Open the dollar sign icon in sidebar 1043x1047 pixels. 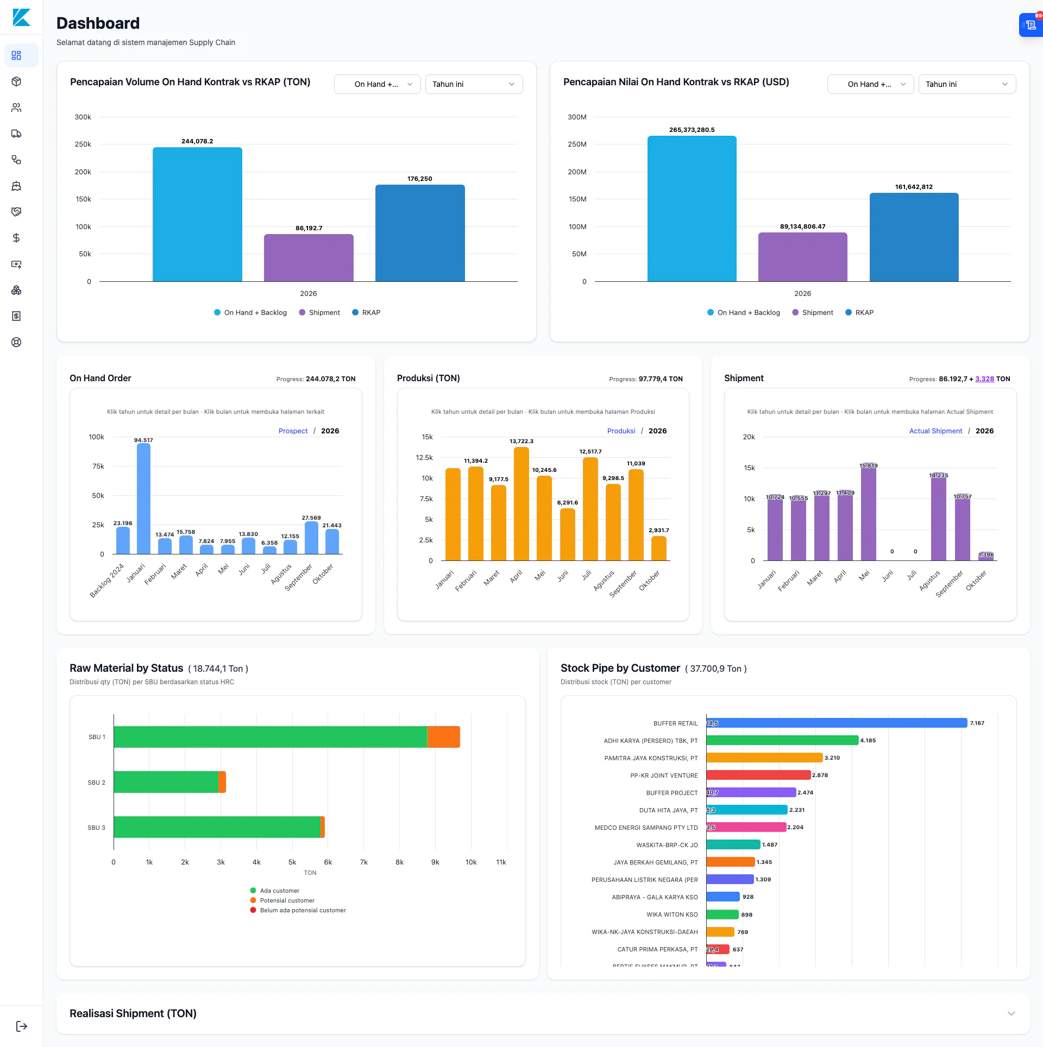click(16, 238)
